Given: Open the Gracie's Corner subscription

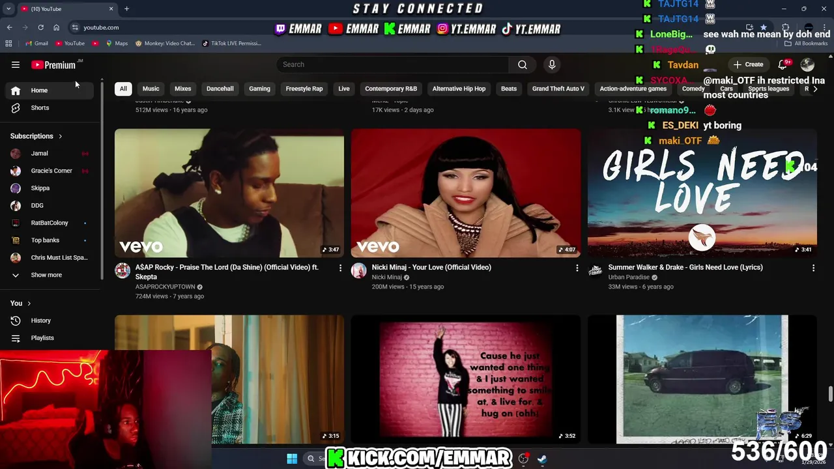Looking at the screenshot, I should [50, 171].
